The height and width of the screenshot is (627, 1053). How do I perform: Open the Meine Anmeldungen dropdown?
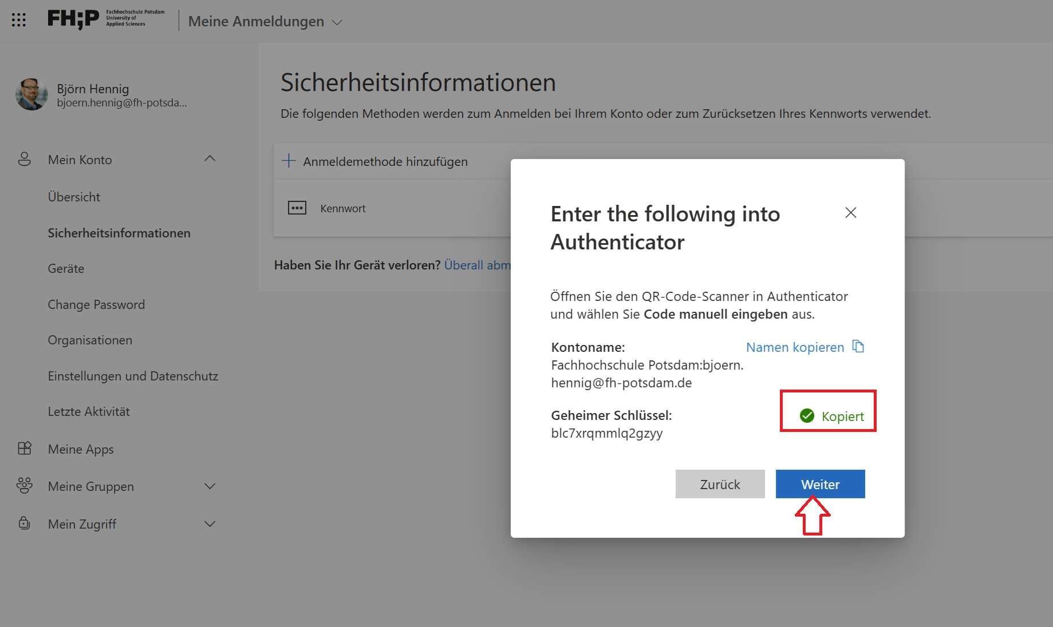click(x=337, y=22)
